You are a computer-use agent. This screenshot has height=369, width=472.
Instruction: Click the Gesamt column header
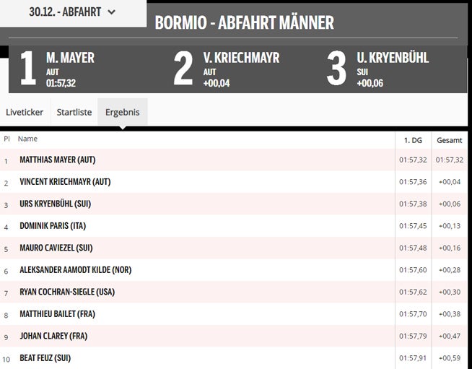449,139
